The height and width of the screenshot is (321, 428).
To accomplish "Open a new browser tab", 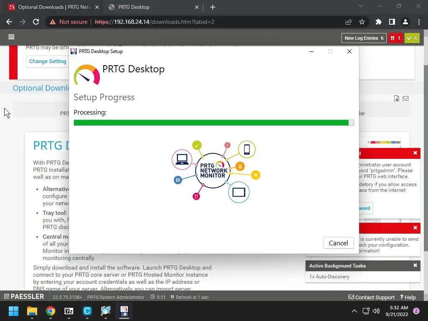I will tap(213, 8).
